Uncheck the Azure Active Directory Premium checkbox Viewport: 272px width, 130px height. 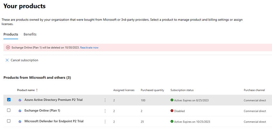point(9,100)
